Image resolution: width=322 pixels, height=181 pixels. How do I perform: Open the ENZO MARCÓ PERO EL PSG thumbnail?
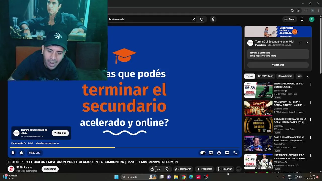(x=258, y=90)
